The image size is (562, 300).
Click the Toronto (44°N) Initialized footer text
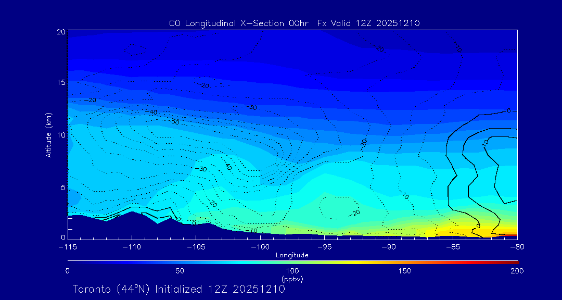point(178,289)
